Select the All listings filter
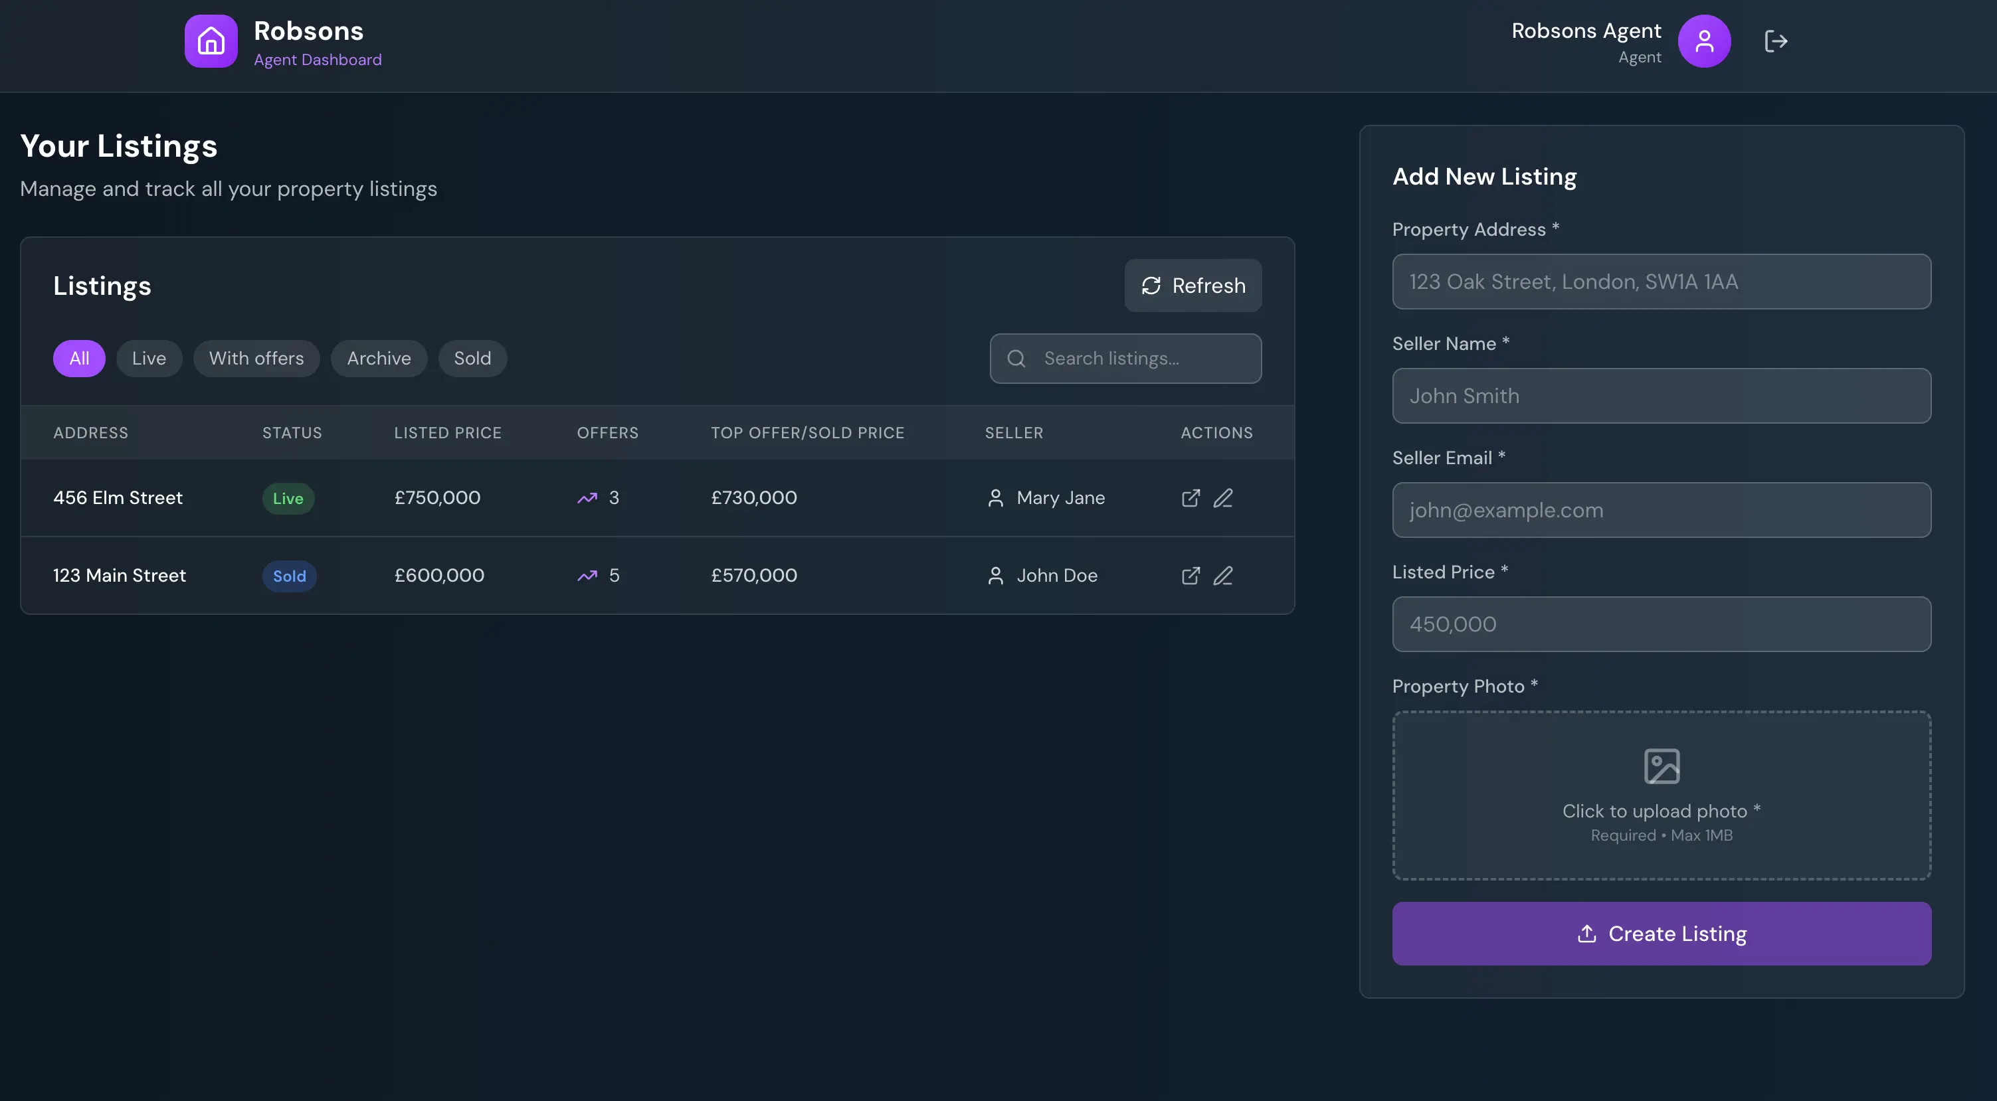1997x1101 pixels. pyautogui.click(x=78, y=358)
